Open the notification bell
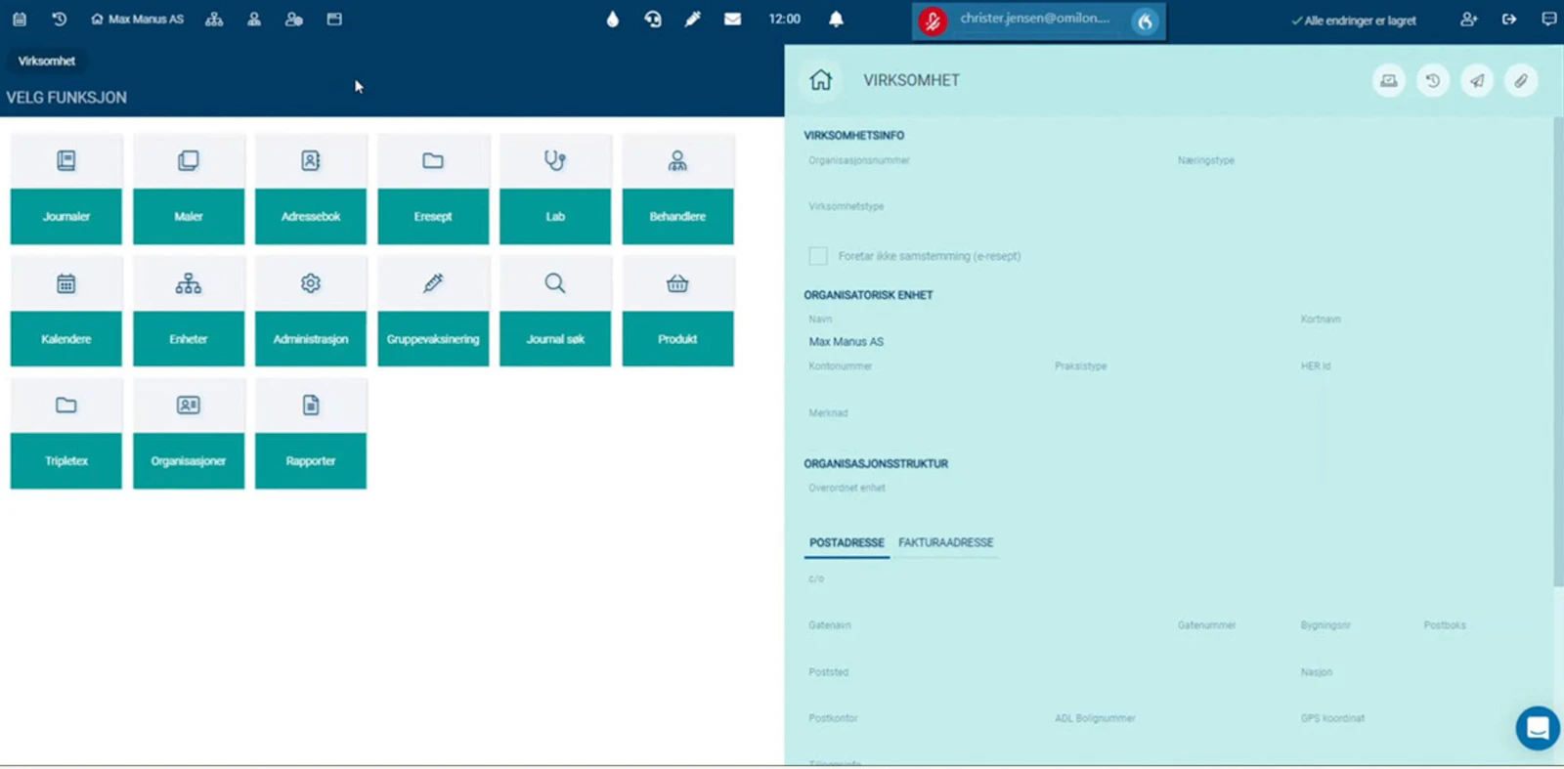This screenshot has width=1564, height=769. tap(836, 19)
